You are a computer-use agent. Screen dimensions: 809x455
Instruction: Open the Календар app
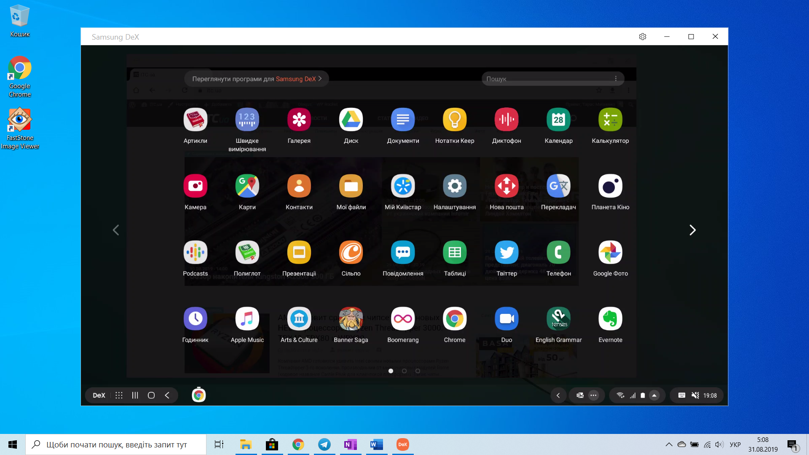[x=558, y=120]
